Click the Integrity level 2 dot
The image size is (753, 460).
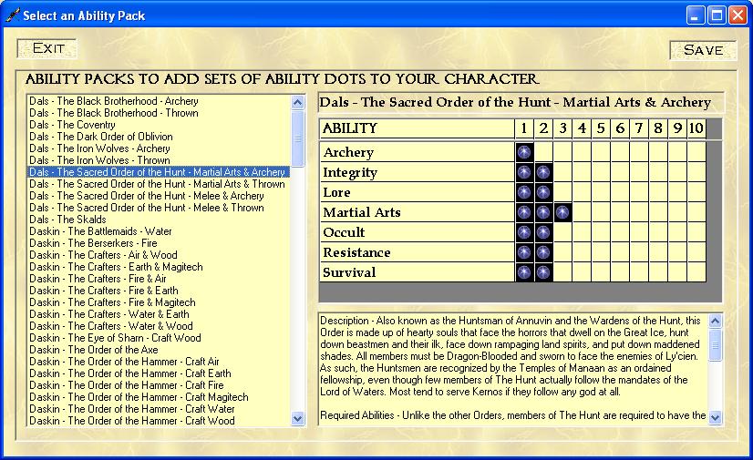[543, 172]
